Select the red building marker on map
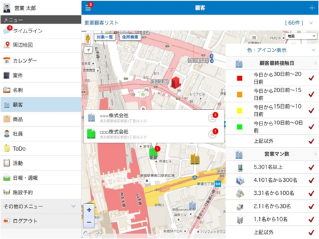Screen dimensions: 319x239 pos(175,82)
